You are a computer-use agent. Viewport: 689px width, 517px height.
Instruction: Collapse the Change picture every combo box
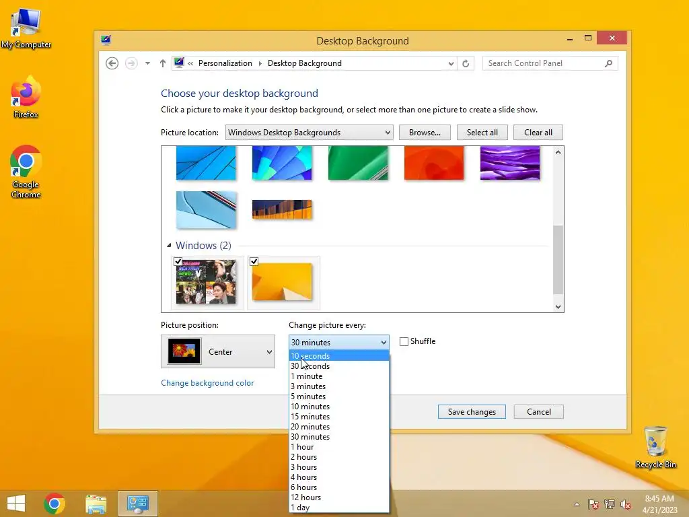pos(339,342)
